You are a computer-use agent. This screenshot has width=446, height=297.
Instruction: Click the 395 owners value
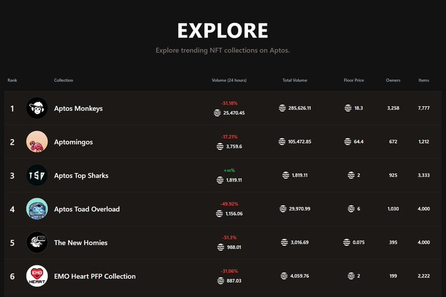pyautogui.click(x=393, y=242)
